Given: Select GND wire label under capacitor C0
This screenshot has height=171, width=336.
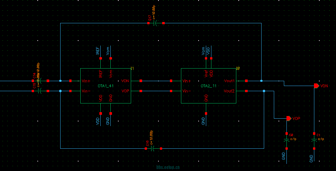Looking at the screenshot, I should tap(284, 156).
